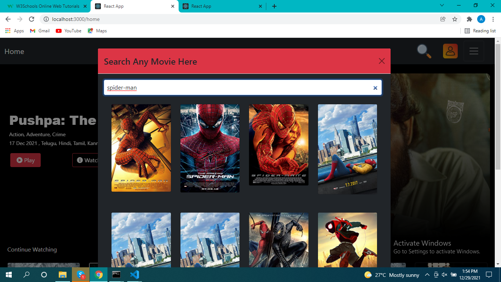Open the Into the Spider-Verse poster

point(347,240)
